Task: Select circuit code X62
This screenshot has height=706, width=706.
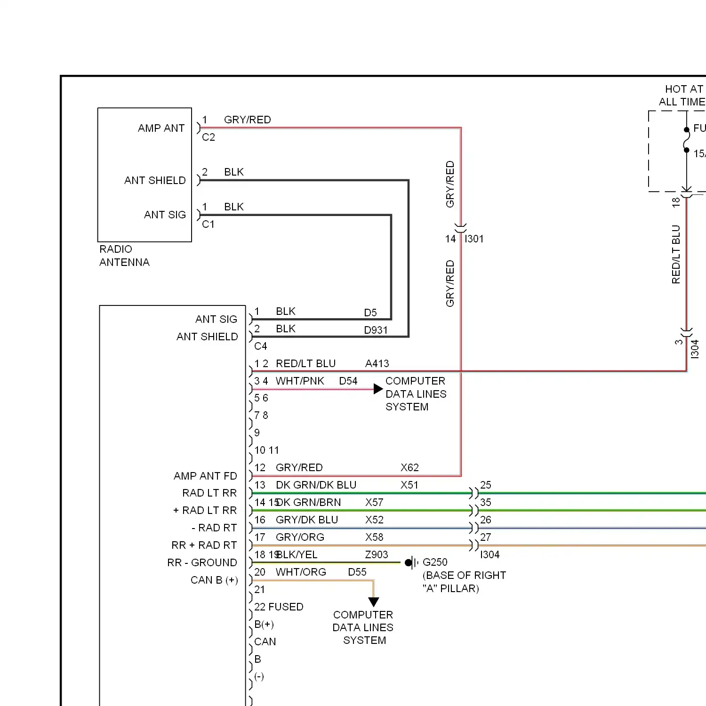Action: pos(409,467)
